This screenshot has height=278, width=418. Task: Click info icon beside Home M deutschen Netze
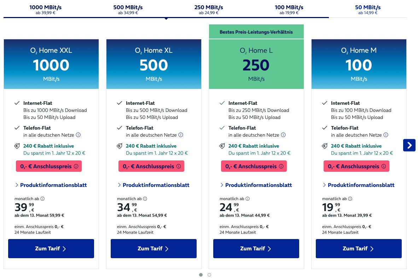click(386, 135)
